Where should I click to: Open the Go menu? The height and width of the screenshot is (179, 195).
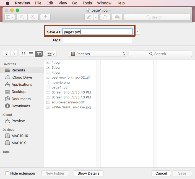click(x=75, y=3)
